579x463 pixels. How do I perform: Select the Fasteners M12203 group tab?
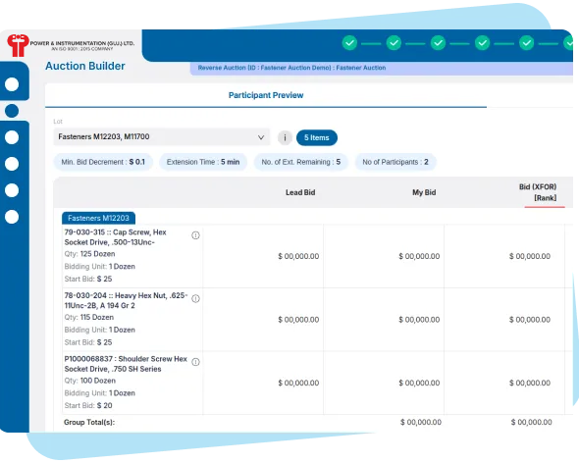(x=98, y=218)
